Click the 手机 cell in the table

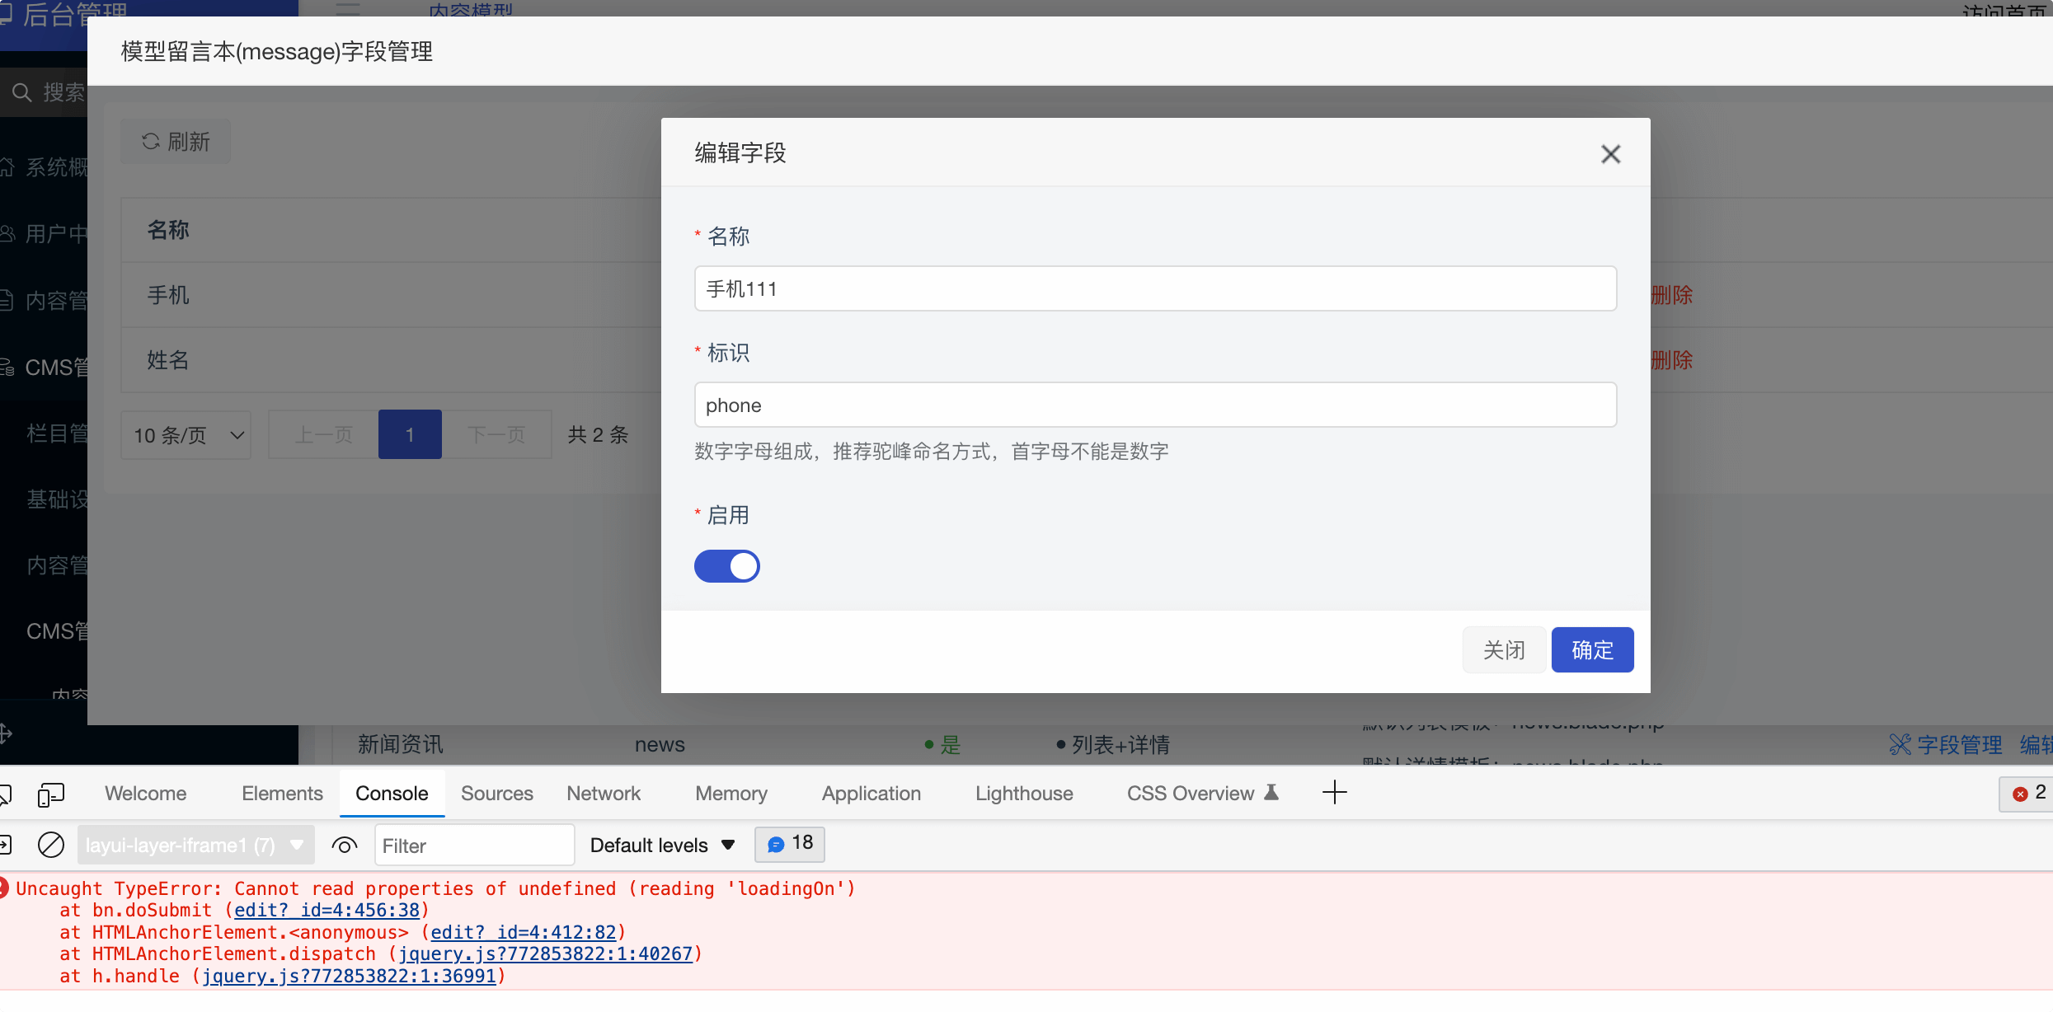click(x=168, y=295)
